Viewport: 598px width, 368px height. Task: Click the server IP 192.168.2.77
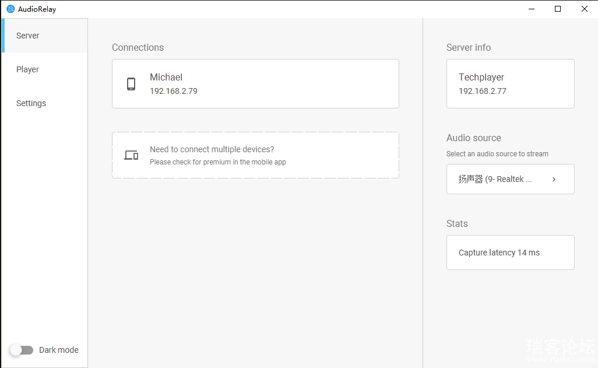pyautogui.click(x=483, y=91)
